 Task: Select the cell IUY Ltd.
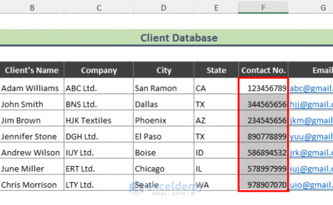(99, 150)
